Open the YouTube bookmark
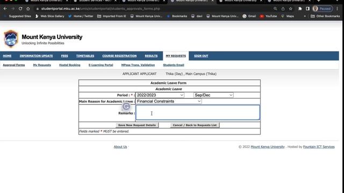The image size is (344, 193). coord(268,16)
